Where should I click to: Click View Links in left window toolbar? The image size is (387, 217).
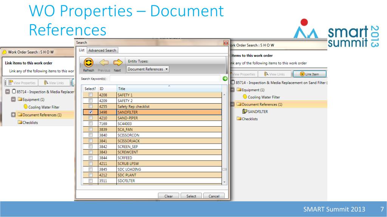tap(54, 83)
